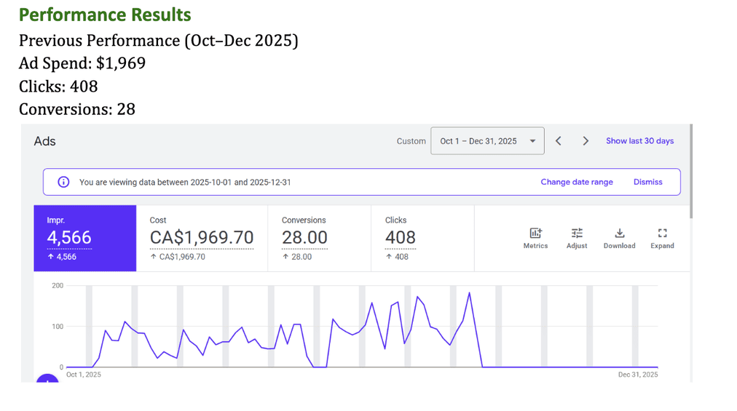
Task: Select the Clicks 408 metric tile
Action: (x=422, y=238)
